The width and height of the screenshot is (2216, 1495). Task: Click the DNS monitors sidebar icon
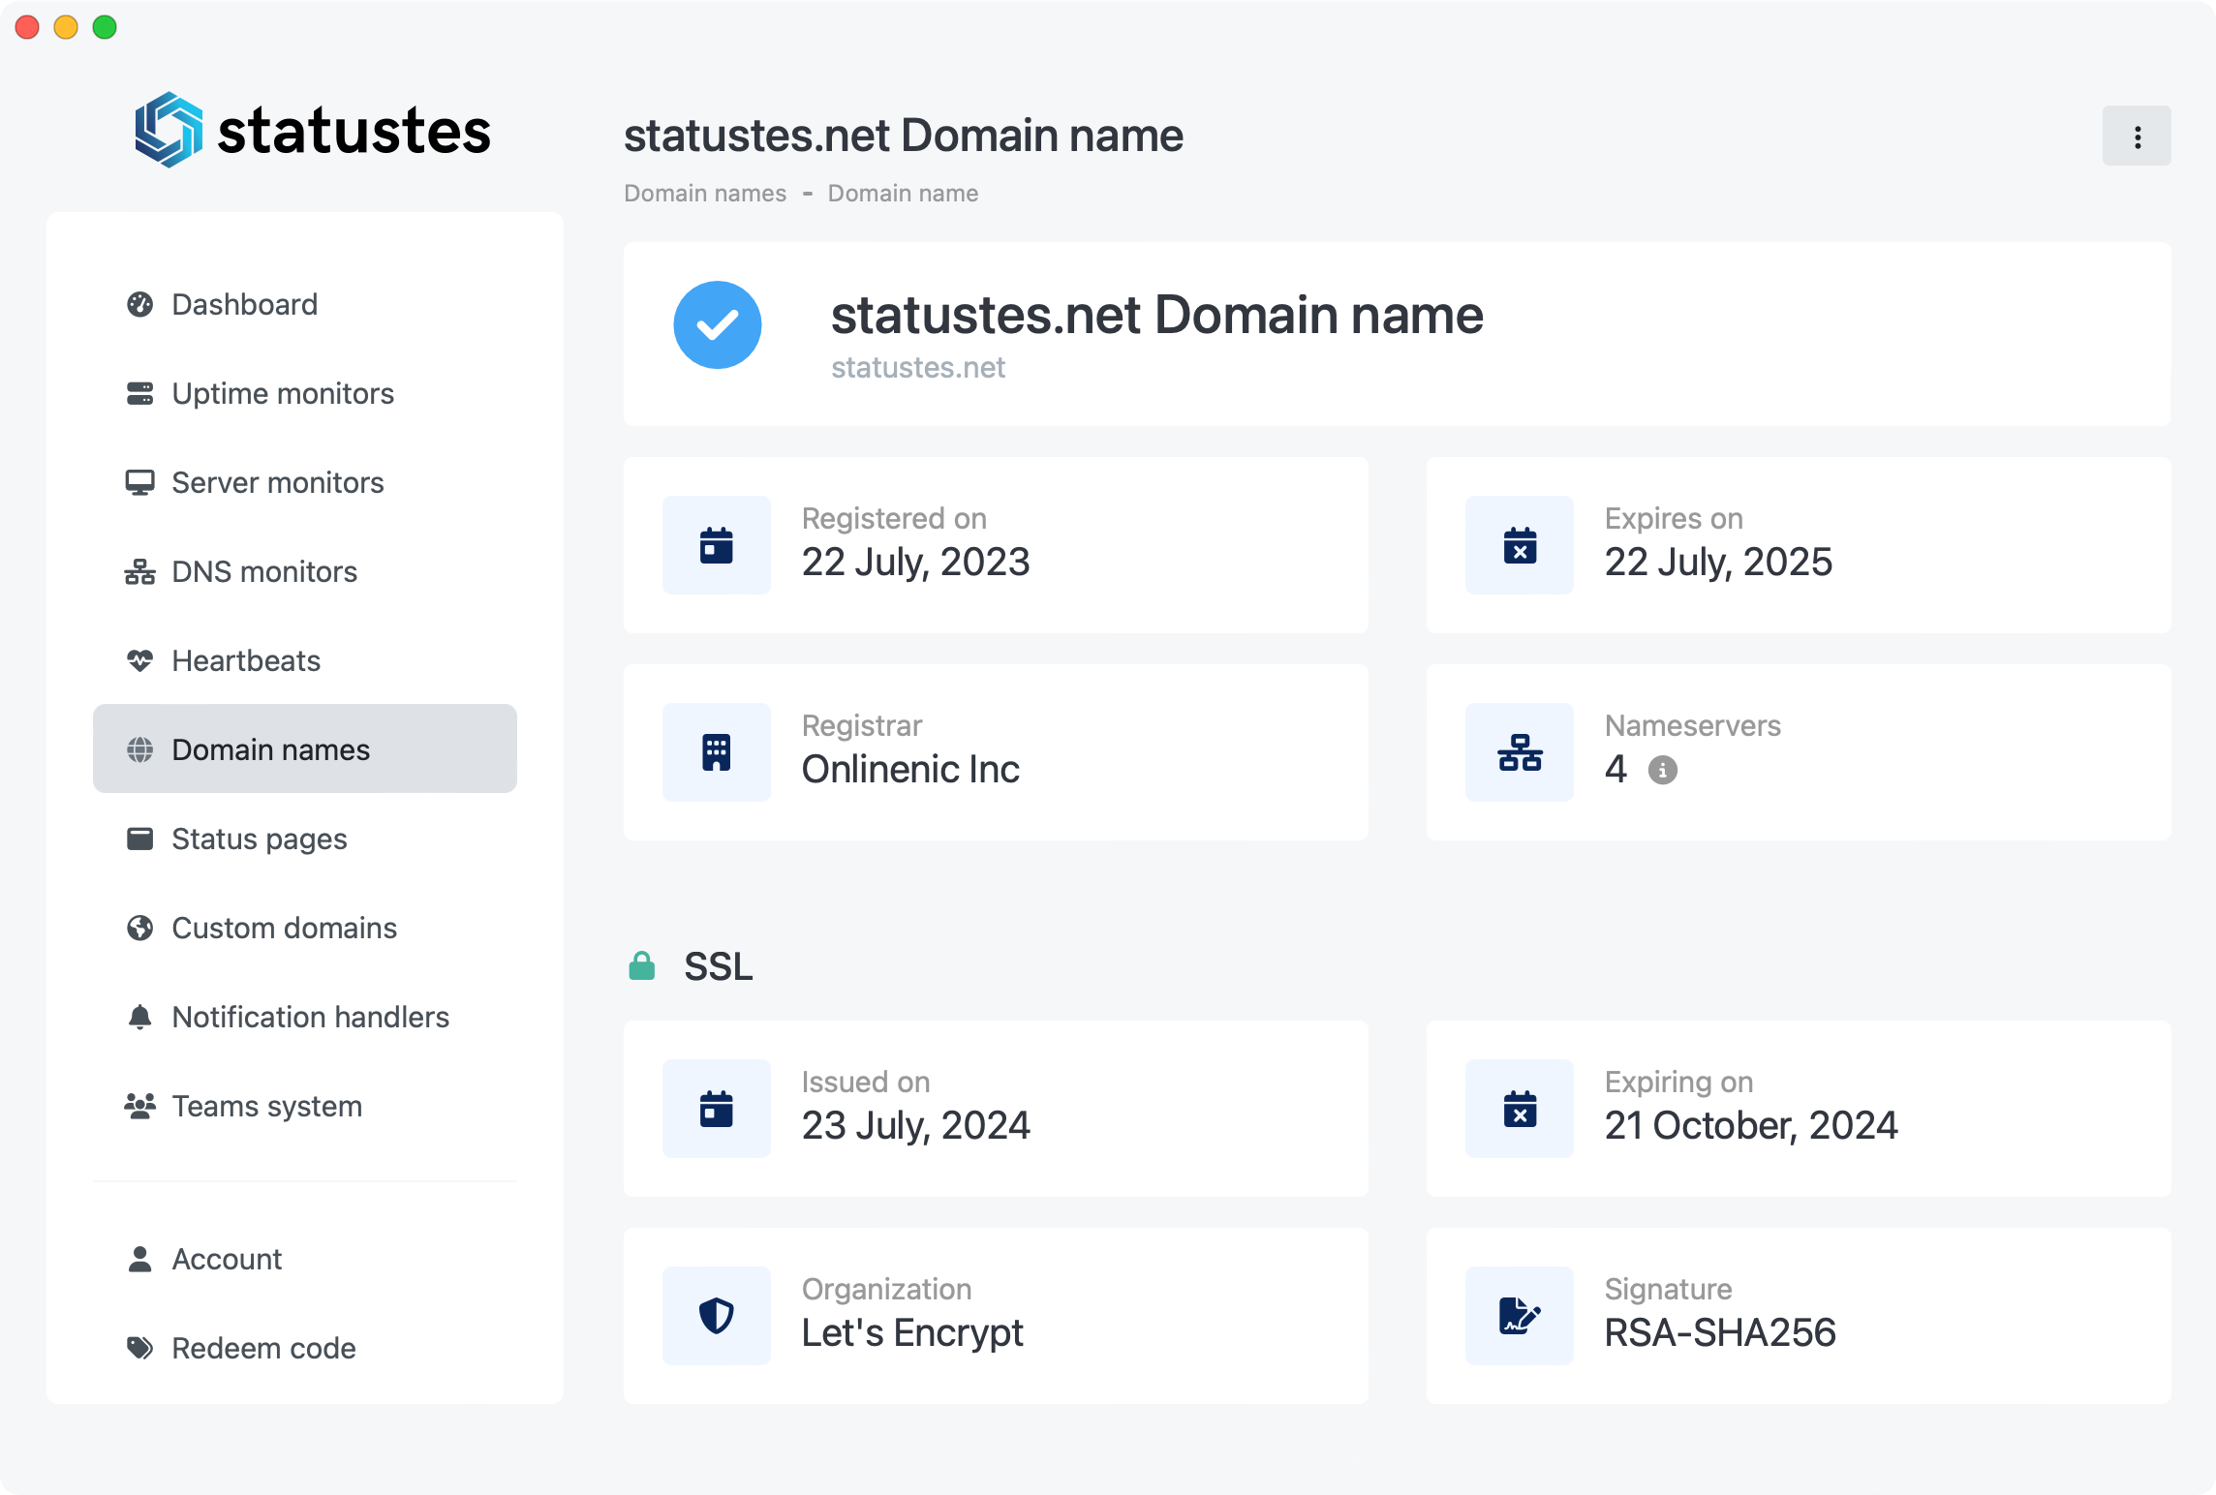[x=141, y=570]
